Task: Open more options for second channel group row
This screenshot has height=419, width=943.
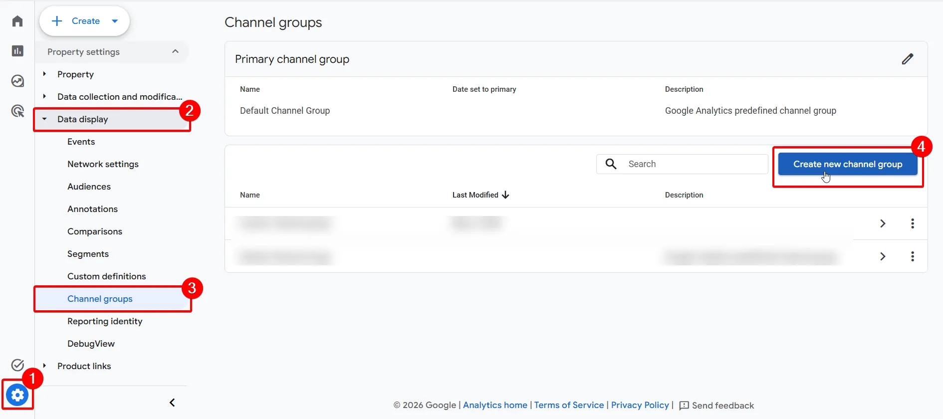Action: [913, 256]
